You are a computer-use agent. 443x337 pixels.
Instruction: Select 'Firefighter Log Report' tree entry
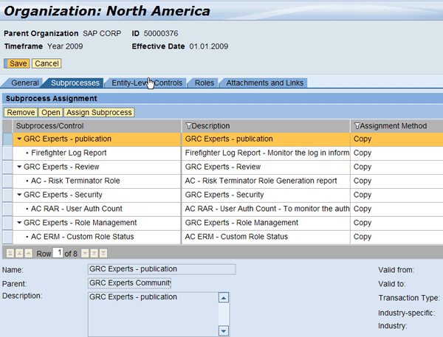(x=69, y=153)
